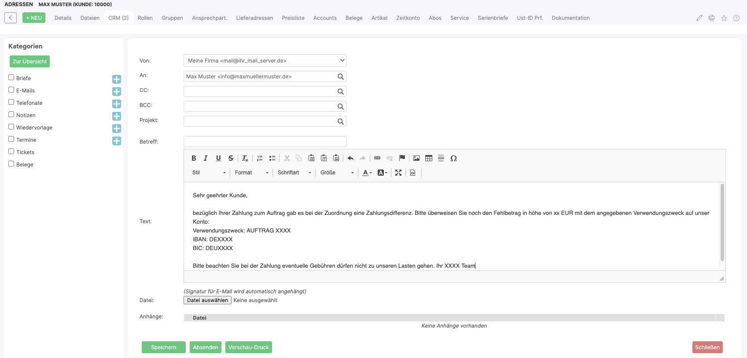Toggle bold formatting in the editor
This screenshot has width=747, height=358.
pos(194,159)
